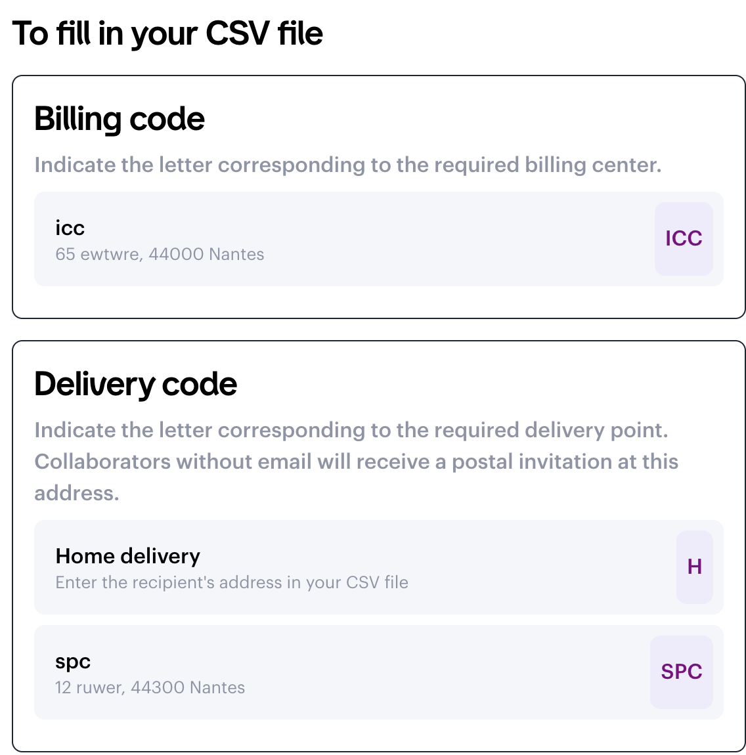Click the Delivery code heading
The image size is (746, 755).
135,384
